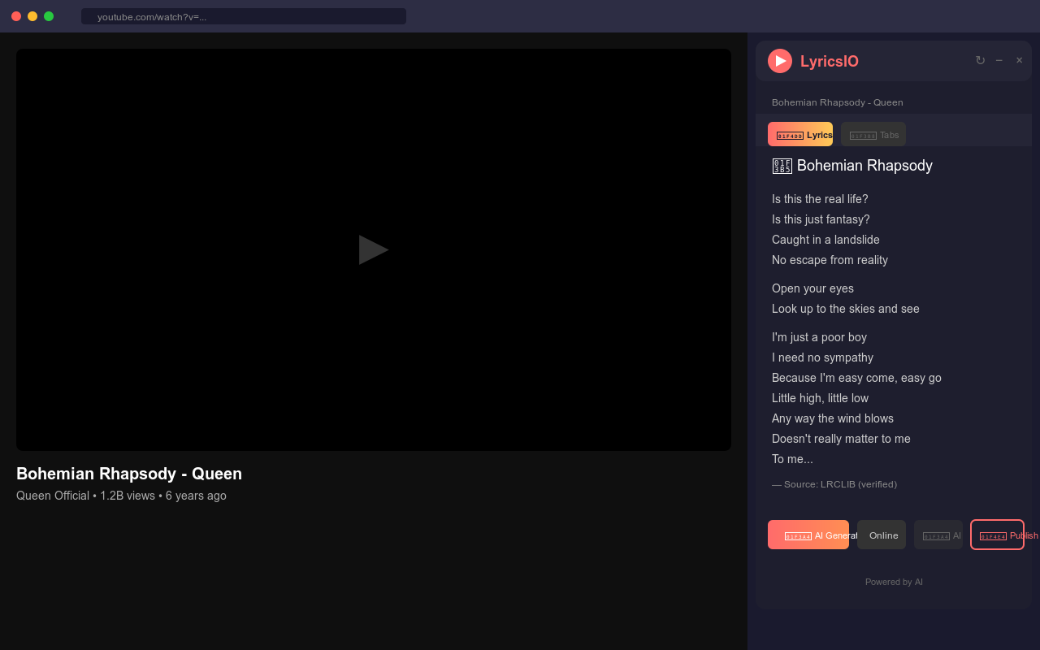Click the lyric line 'Is this just fantasy?'
This screenshot has height=650, width=1040.
[x=821, y=219]
